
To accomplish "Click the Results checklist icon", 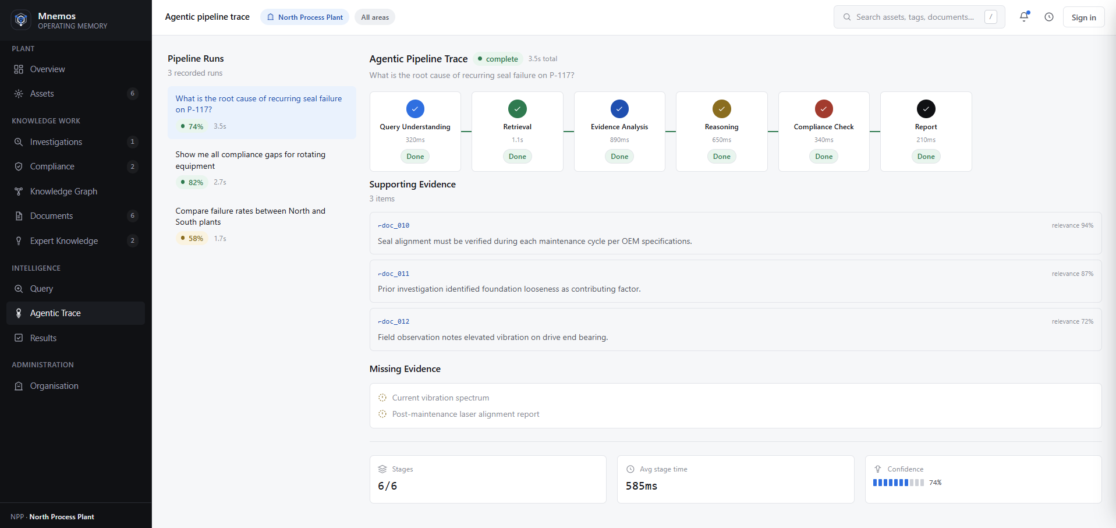I will pyautogui.click(x=19, y=338).
